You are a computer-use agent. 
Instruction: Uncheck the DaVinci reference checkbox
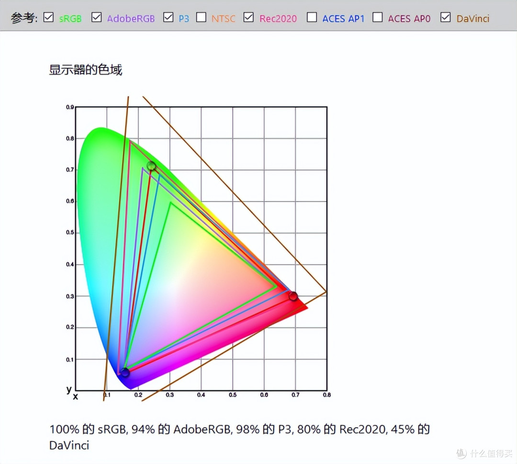446,17
